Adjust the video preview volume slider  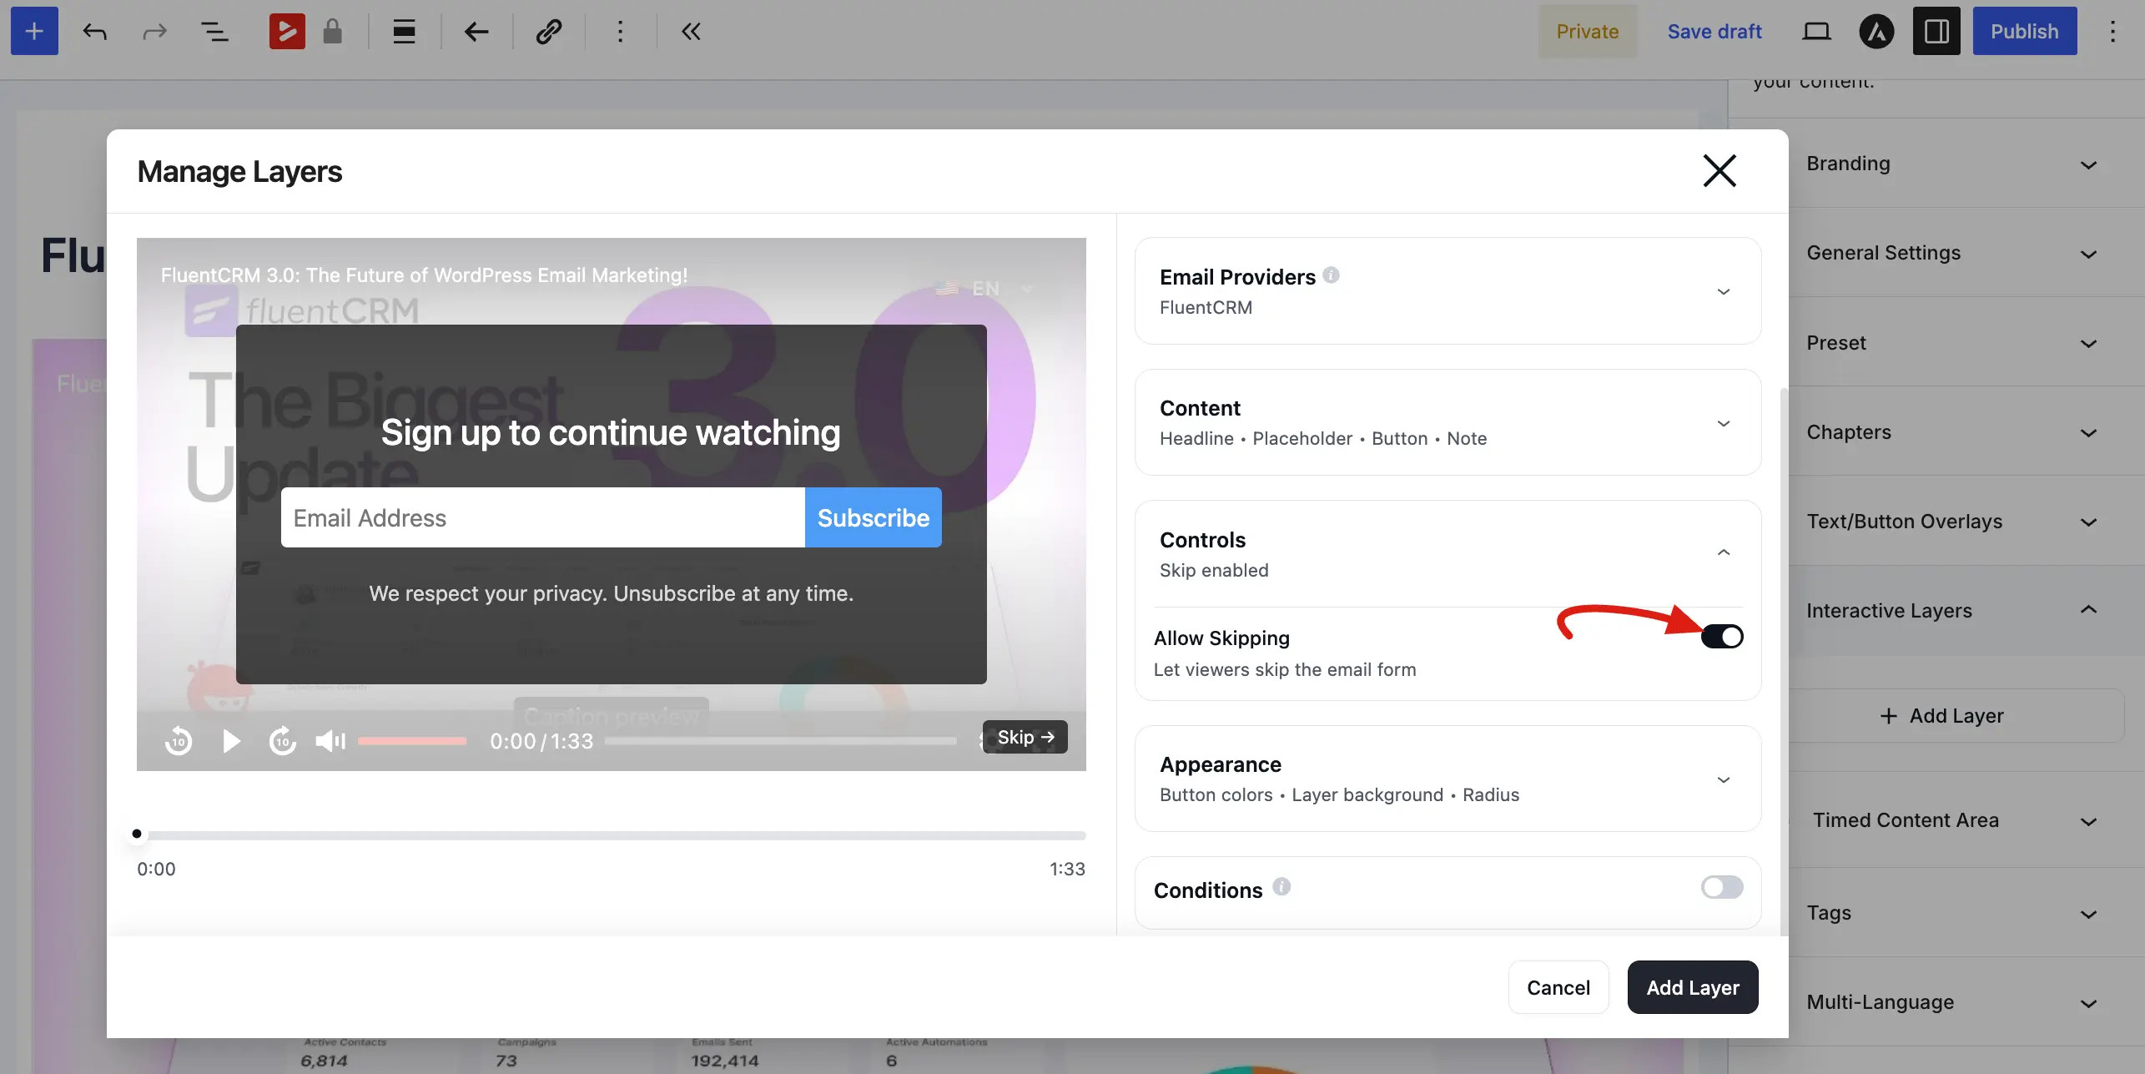coord(412,741)
